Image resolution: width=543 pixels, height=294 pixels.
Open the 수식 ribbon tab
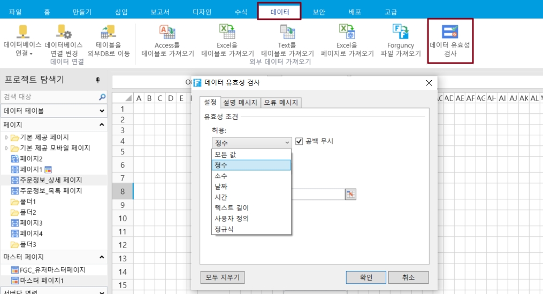point(241,12)
